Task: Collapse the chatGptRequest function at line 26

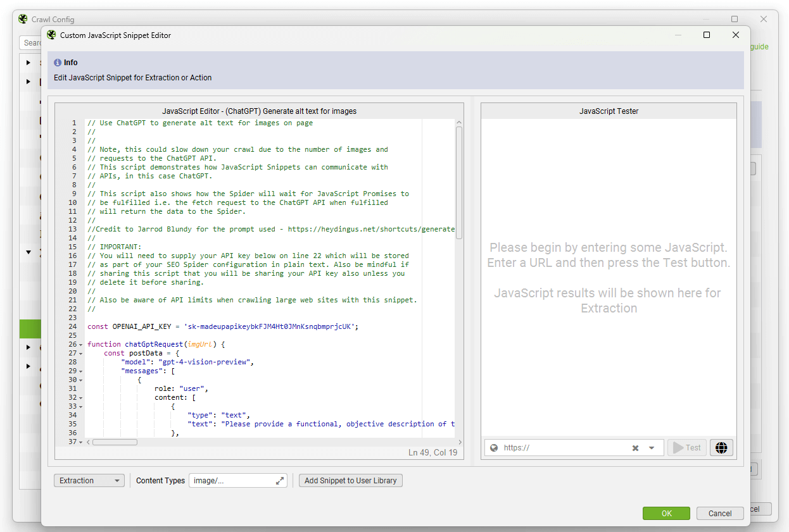Action: click(x=80, y=345)
